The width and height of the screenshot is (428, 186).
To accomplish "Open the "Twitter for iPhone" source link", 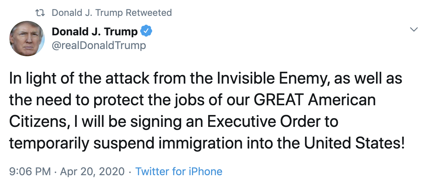I will (179, 171).
